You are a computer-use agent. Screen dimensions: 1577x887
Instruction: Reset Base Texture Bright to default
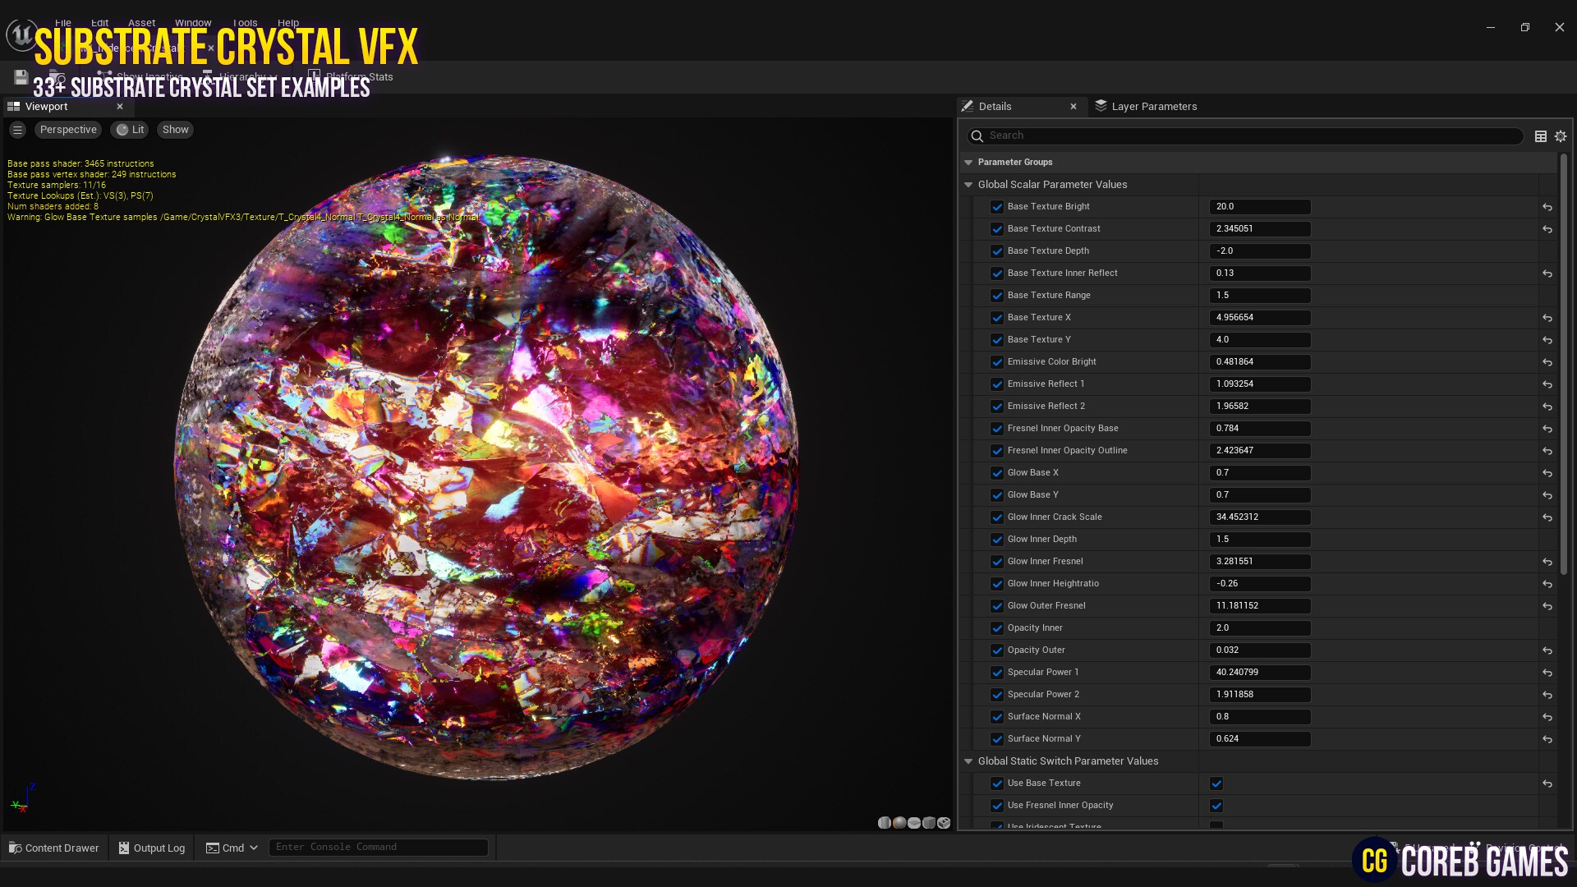(x=1548, y=207)
